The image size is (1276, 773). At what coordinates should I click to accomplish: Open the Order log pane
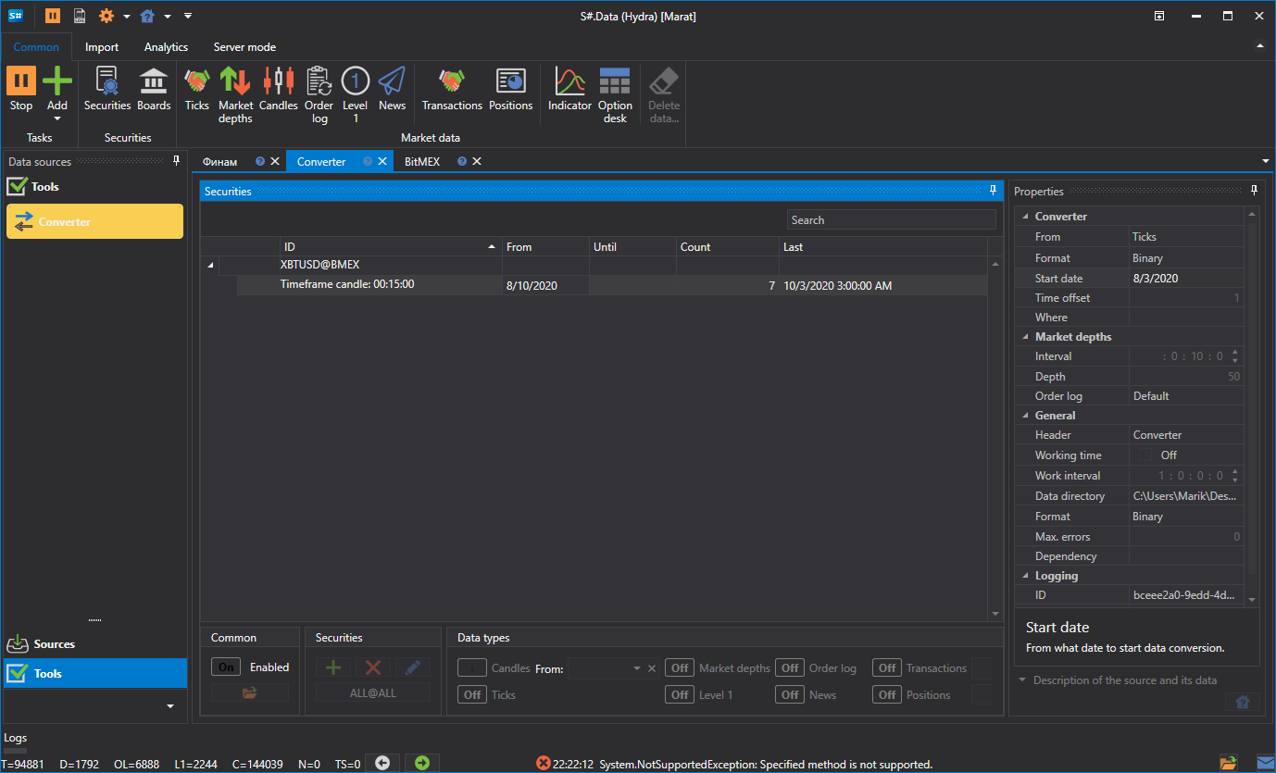[x=319, y=95]
